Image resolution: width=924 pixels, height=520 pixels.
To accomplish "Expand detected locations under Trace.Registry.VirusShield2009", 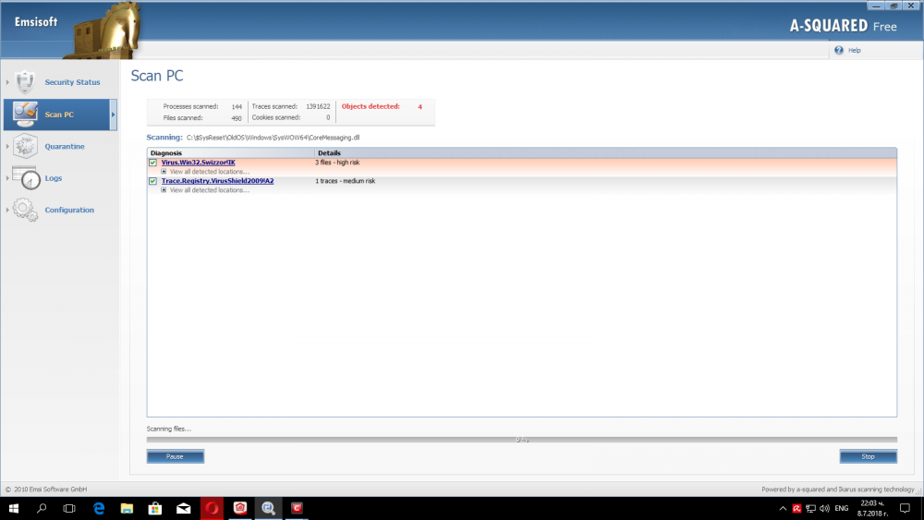I will coord(164,190).
